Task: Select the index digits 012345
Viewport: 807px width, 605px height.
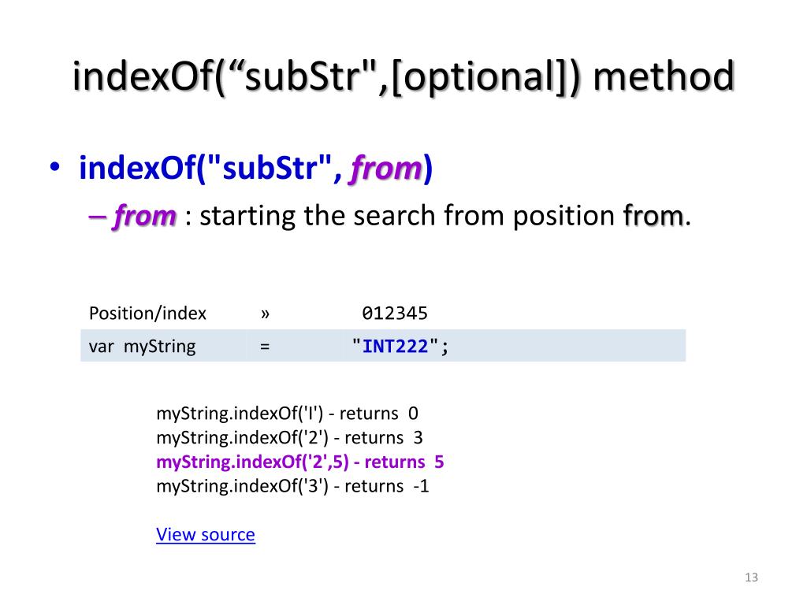Action: (x=395, y=314)
